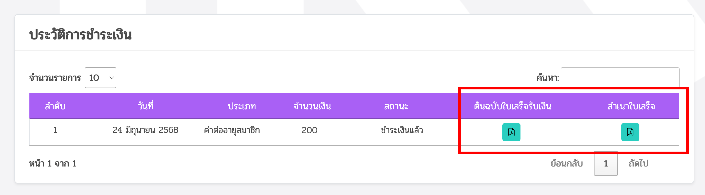Go to ย้อนกลับ previous page

click(x=566, y=163)
